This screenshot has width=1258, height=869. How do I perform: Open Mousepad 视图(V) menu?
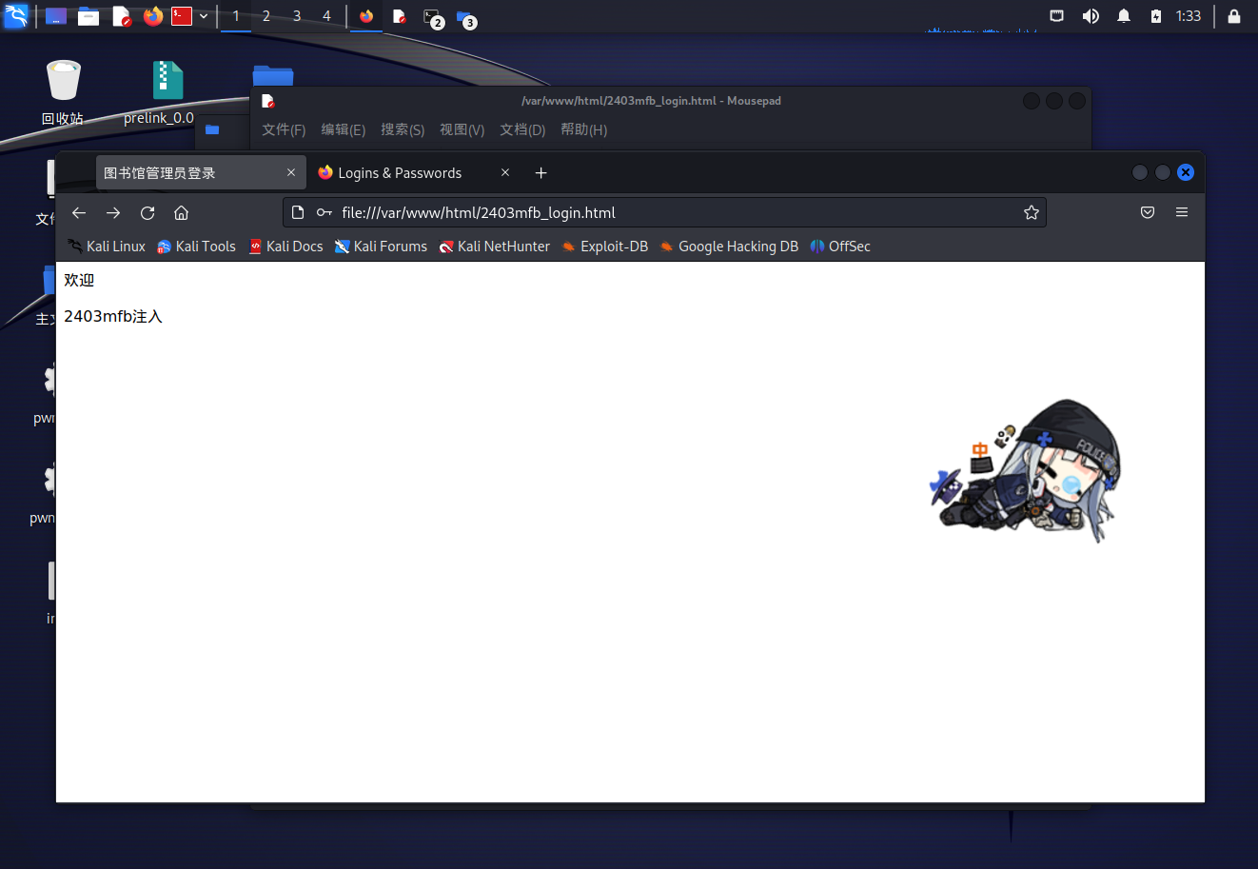tap(462, 129)
